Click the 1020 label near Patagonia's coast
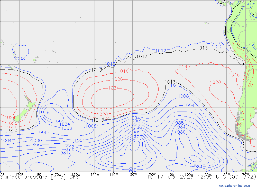The width and height of the screenshot is (257, 188). 240,125
